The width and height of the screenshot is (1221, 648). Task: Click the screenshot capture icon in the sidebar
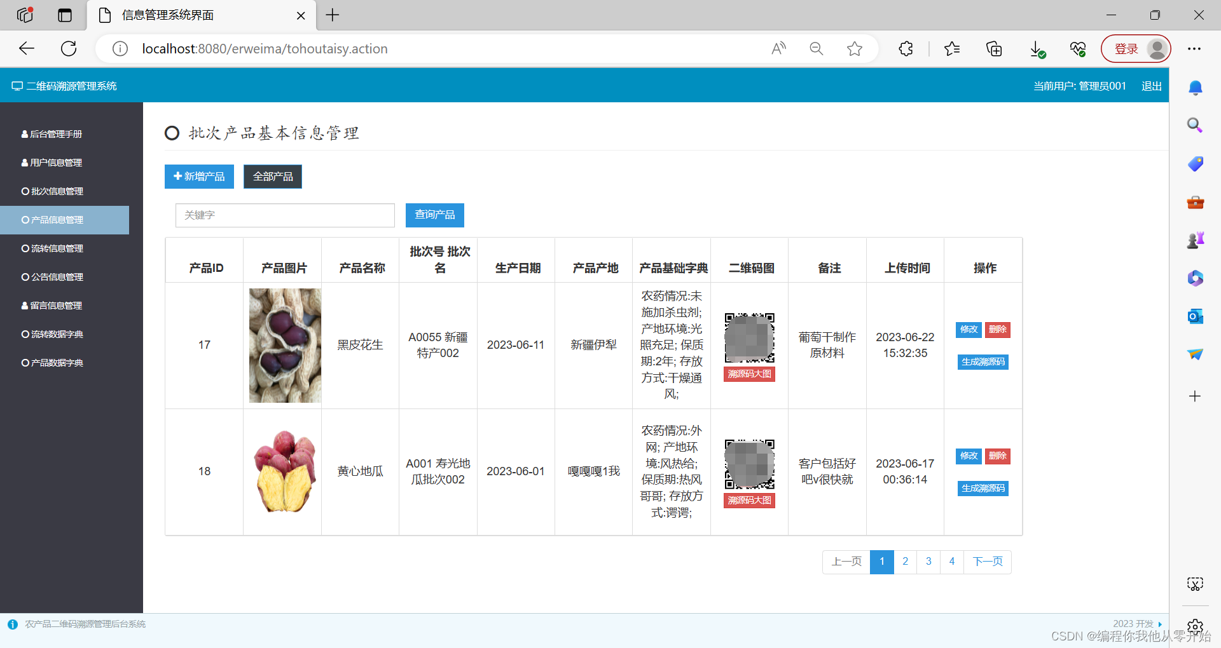pyautogui.click(x=1195, y=584)
